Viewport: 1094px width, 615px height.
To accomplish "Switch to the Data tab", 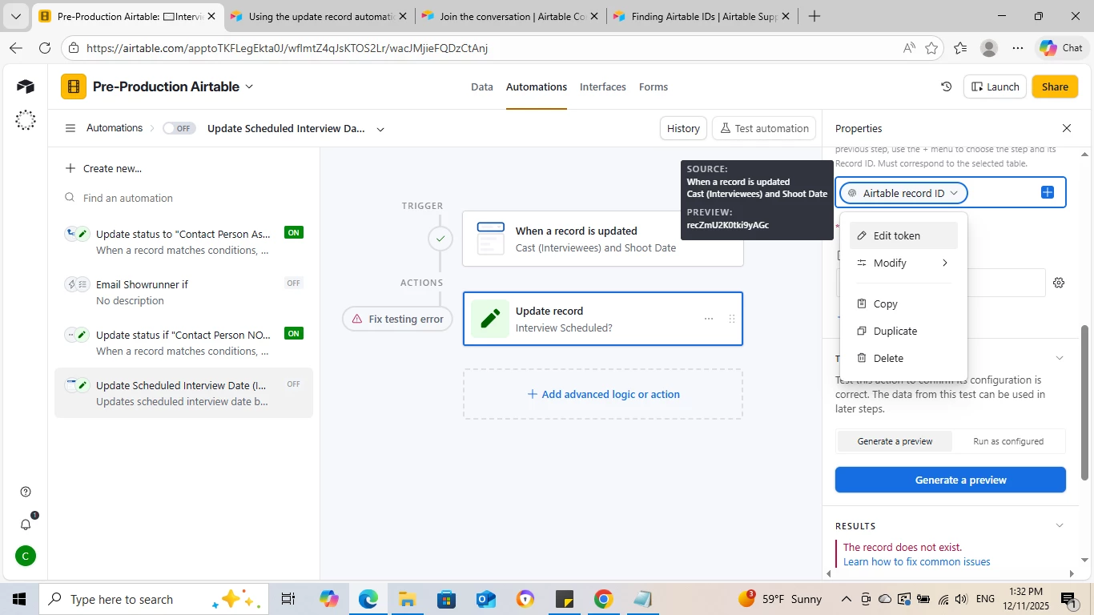I will coord(481,86).
